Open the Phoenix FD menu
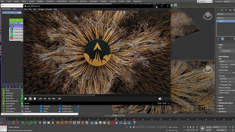235x132 pixels. point(137,1)
